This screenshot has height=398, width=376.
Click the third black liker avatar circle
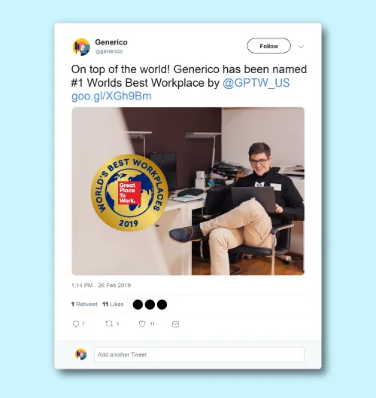pyautogui.click(x=162, y=305)
